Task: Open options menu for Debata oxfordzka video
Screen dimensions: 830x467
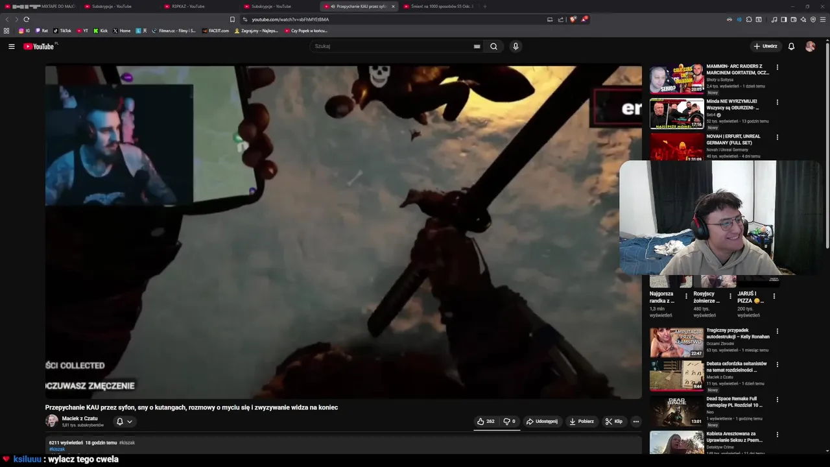Action: tap(777, 365)
